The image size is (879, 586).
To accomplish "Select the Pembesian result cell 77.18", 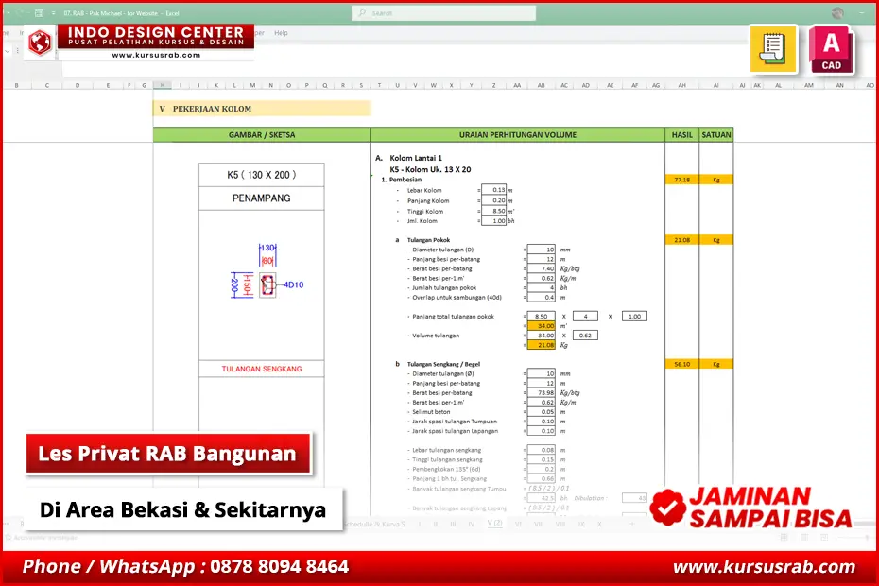I will pyautogui.click(x=681, y=180).
